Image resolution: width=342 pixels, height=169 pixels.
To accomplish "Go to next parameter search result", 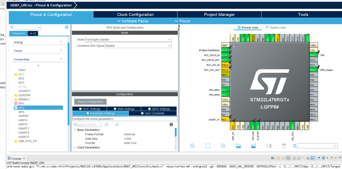I will [x=117, y=125].
